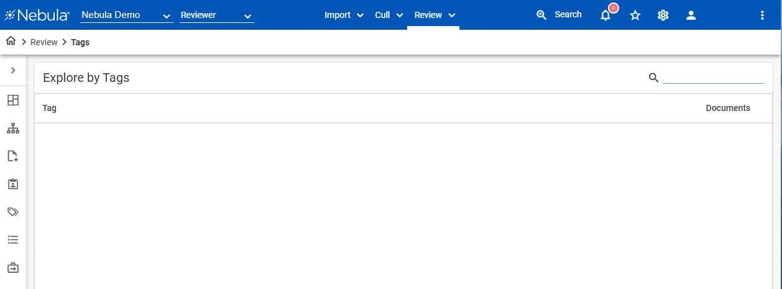This screenshot has width=782, height=289.
Task: Open the hierarchy tree icon in sidebar
Action: (13, 128)
